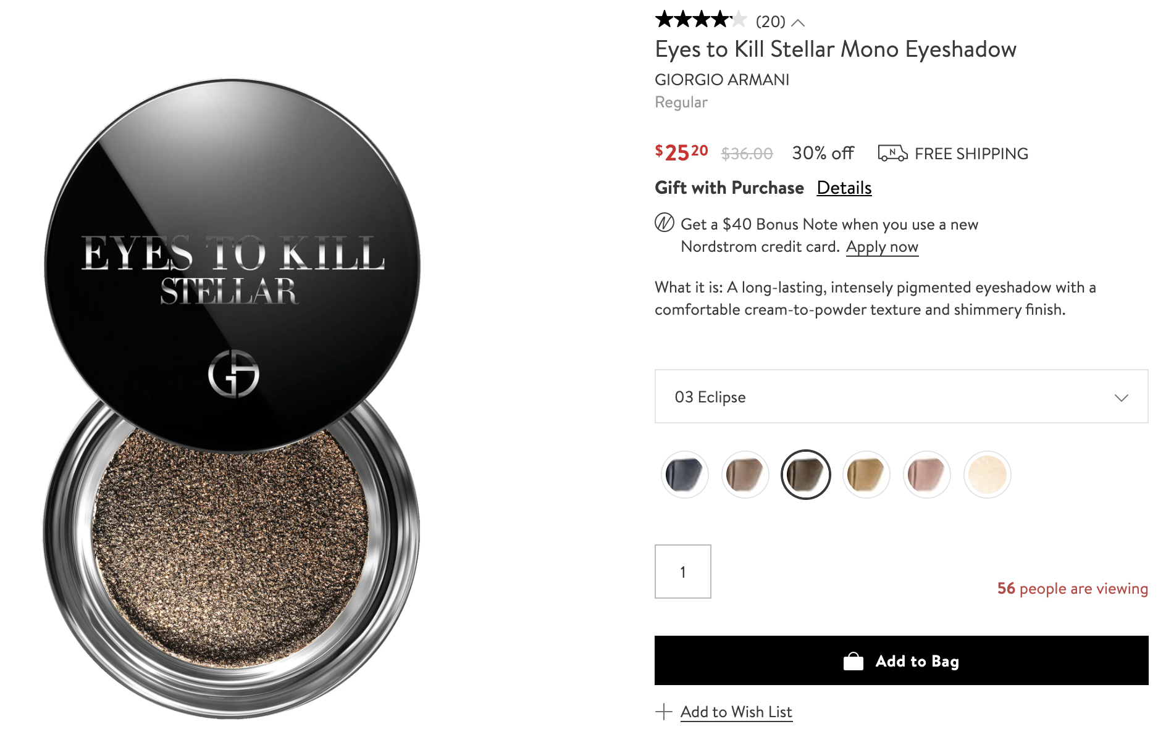Click the eyeshadow product image

click(x=232, y=398)
